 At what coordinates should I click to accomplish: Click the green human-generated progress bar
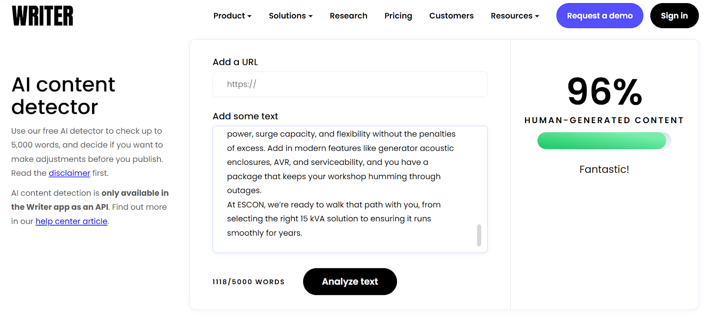pyautogui.click(x=601, y=141)
